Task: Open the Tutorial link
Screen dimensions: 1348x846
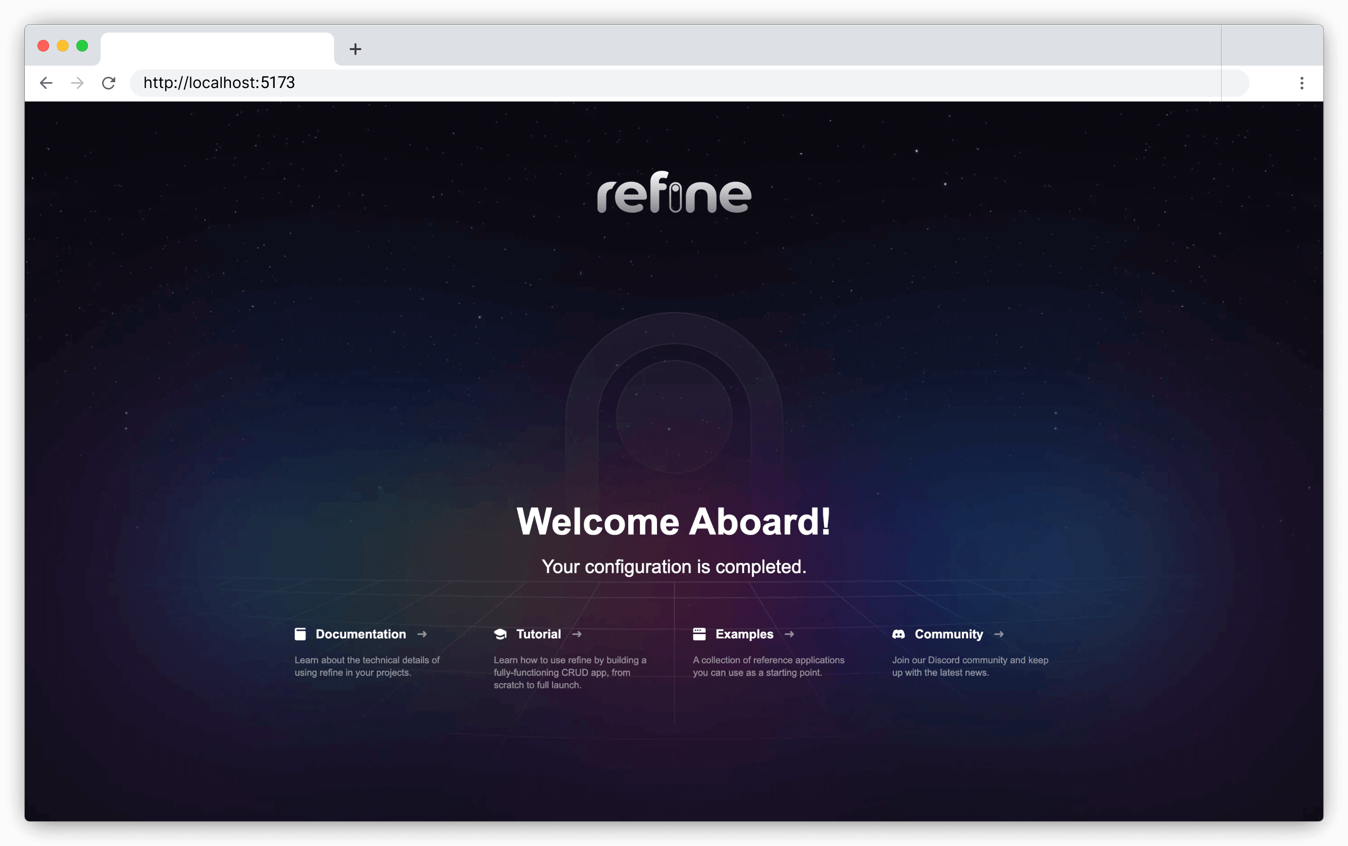Action: 538,634
